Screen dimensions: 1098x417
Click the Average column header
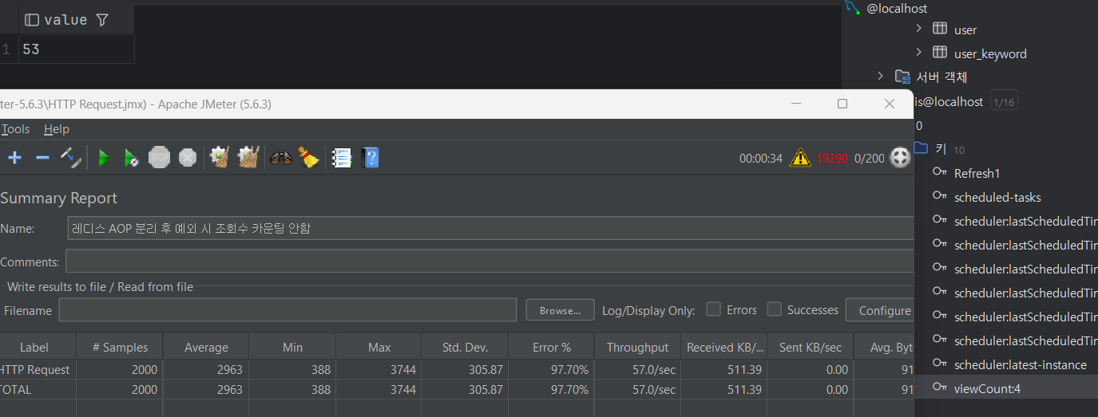click(206, 347)
